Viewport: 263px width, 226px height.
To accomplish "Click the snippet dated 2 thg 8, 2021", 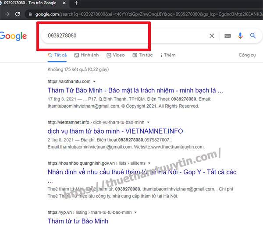I will [126, 143].
